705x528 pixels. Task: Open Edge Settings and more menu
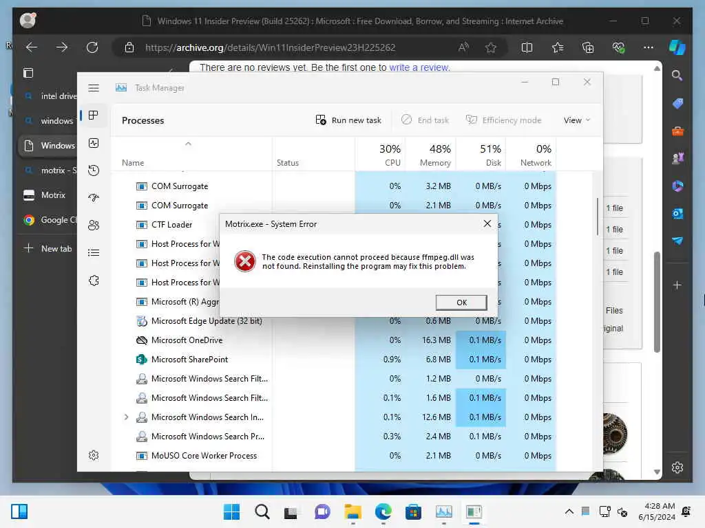coord(649,47)
